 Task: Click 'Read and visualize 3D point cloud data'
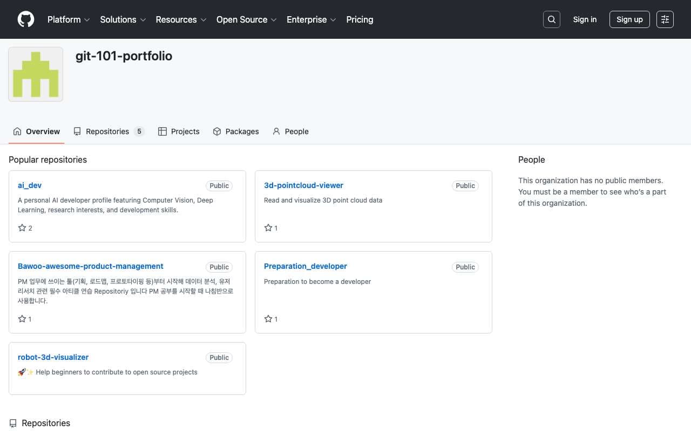click(323, 200)
